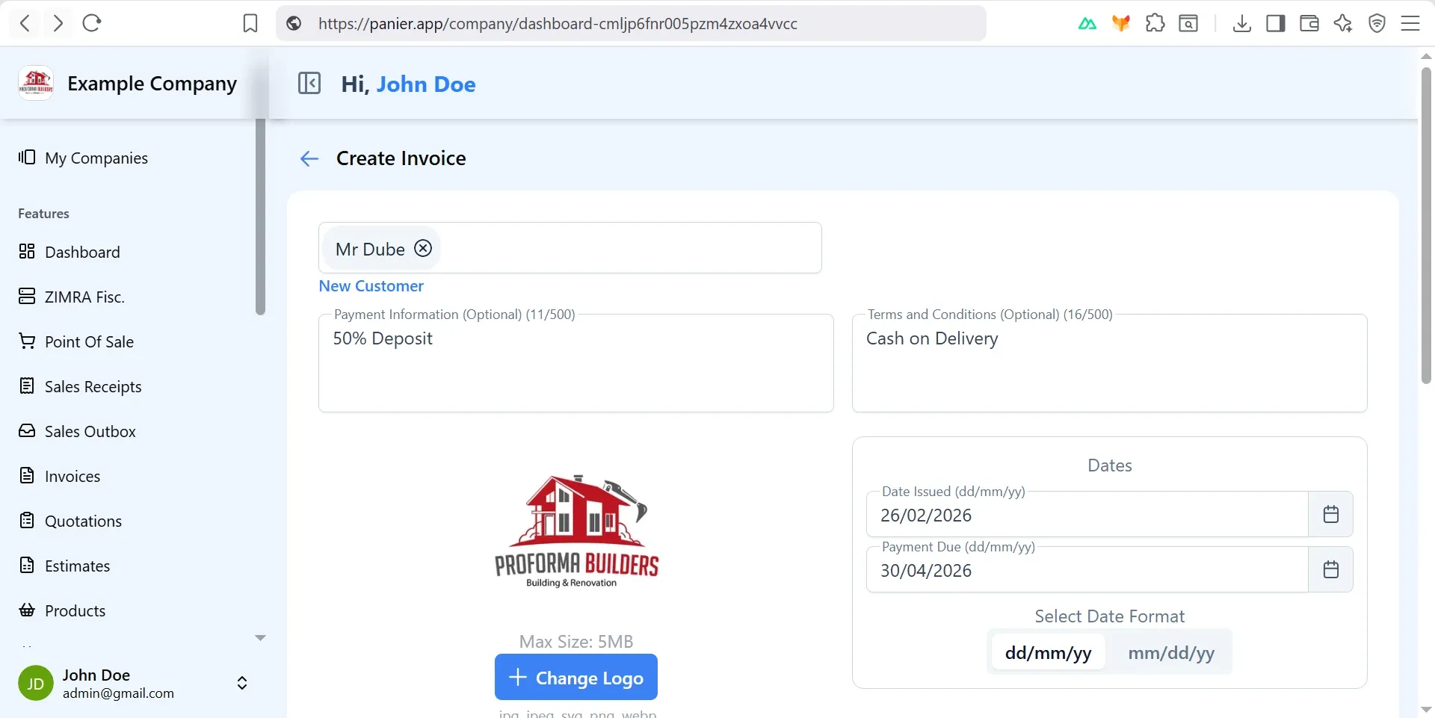
Task: Open the Payment Due calendar picker
Action: click(x=1330, y=569)
